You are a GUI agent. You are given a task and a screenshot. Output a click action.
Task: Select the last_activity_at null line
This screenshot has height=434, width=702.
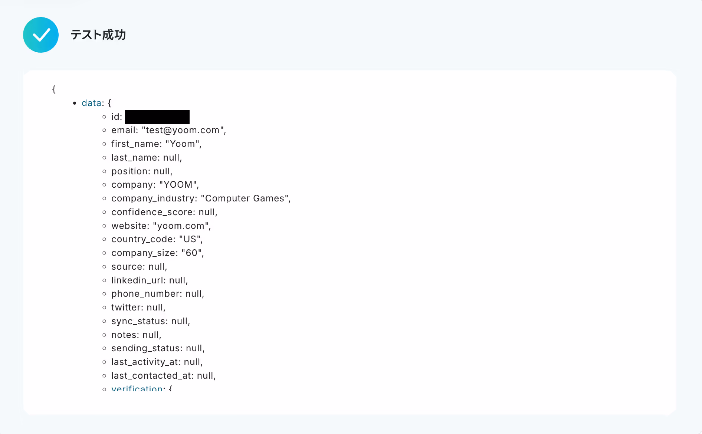coord(157,362)
